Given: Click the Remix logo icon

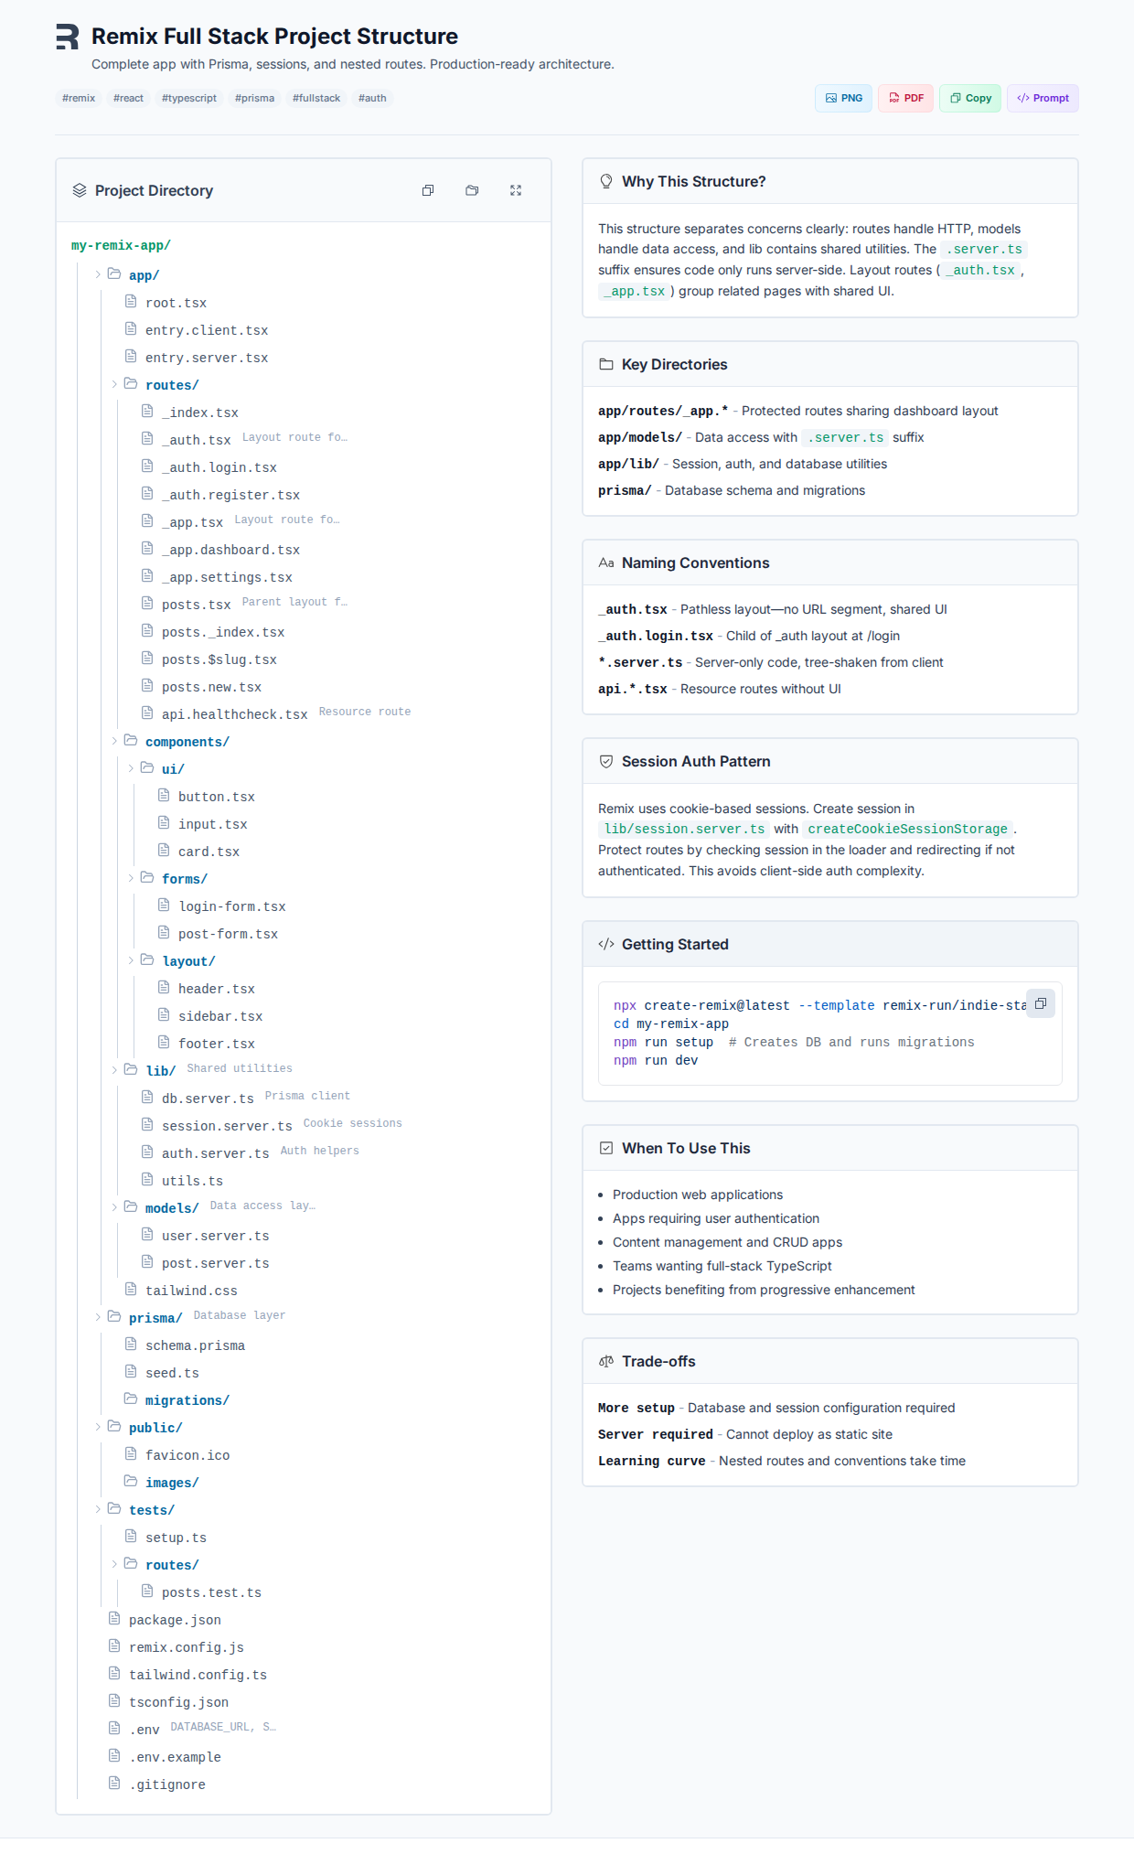Looking at the screenshot, I should 68,37.
